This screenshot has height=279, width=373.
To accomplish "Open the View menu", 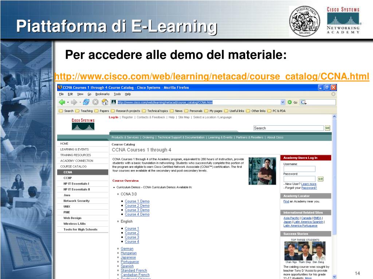I will pos(80,94).
